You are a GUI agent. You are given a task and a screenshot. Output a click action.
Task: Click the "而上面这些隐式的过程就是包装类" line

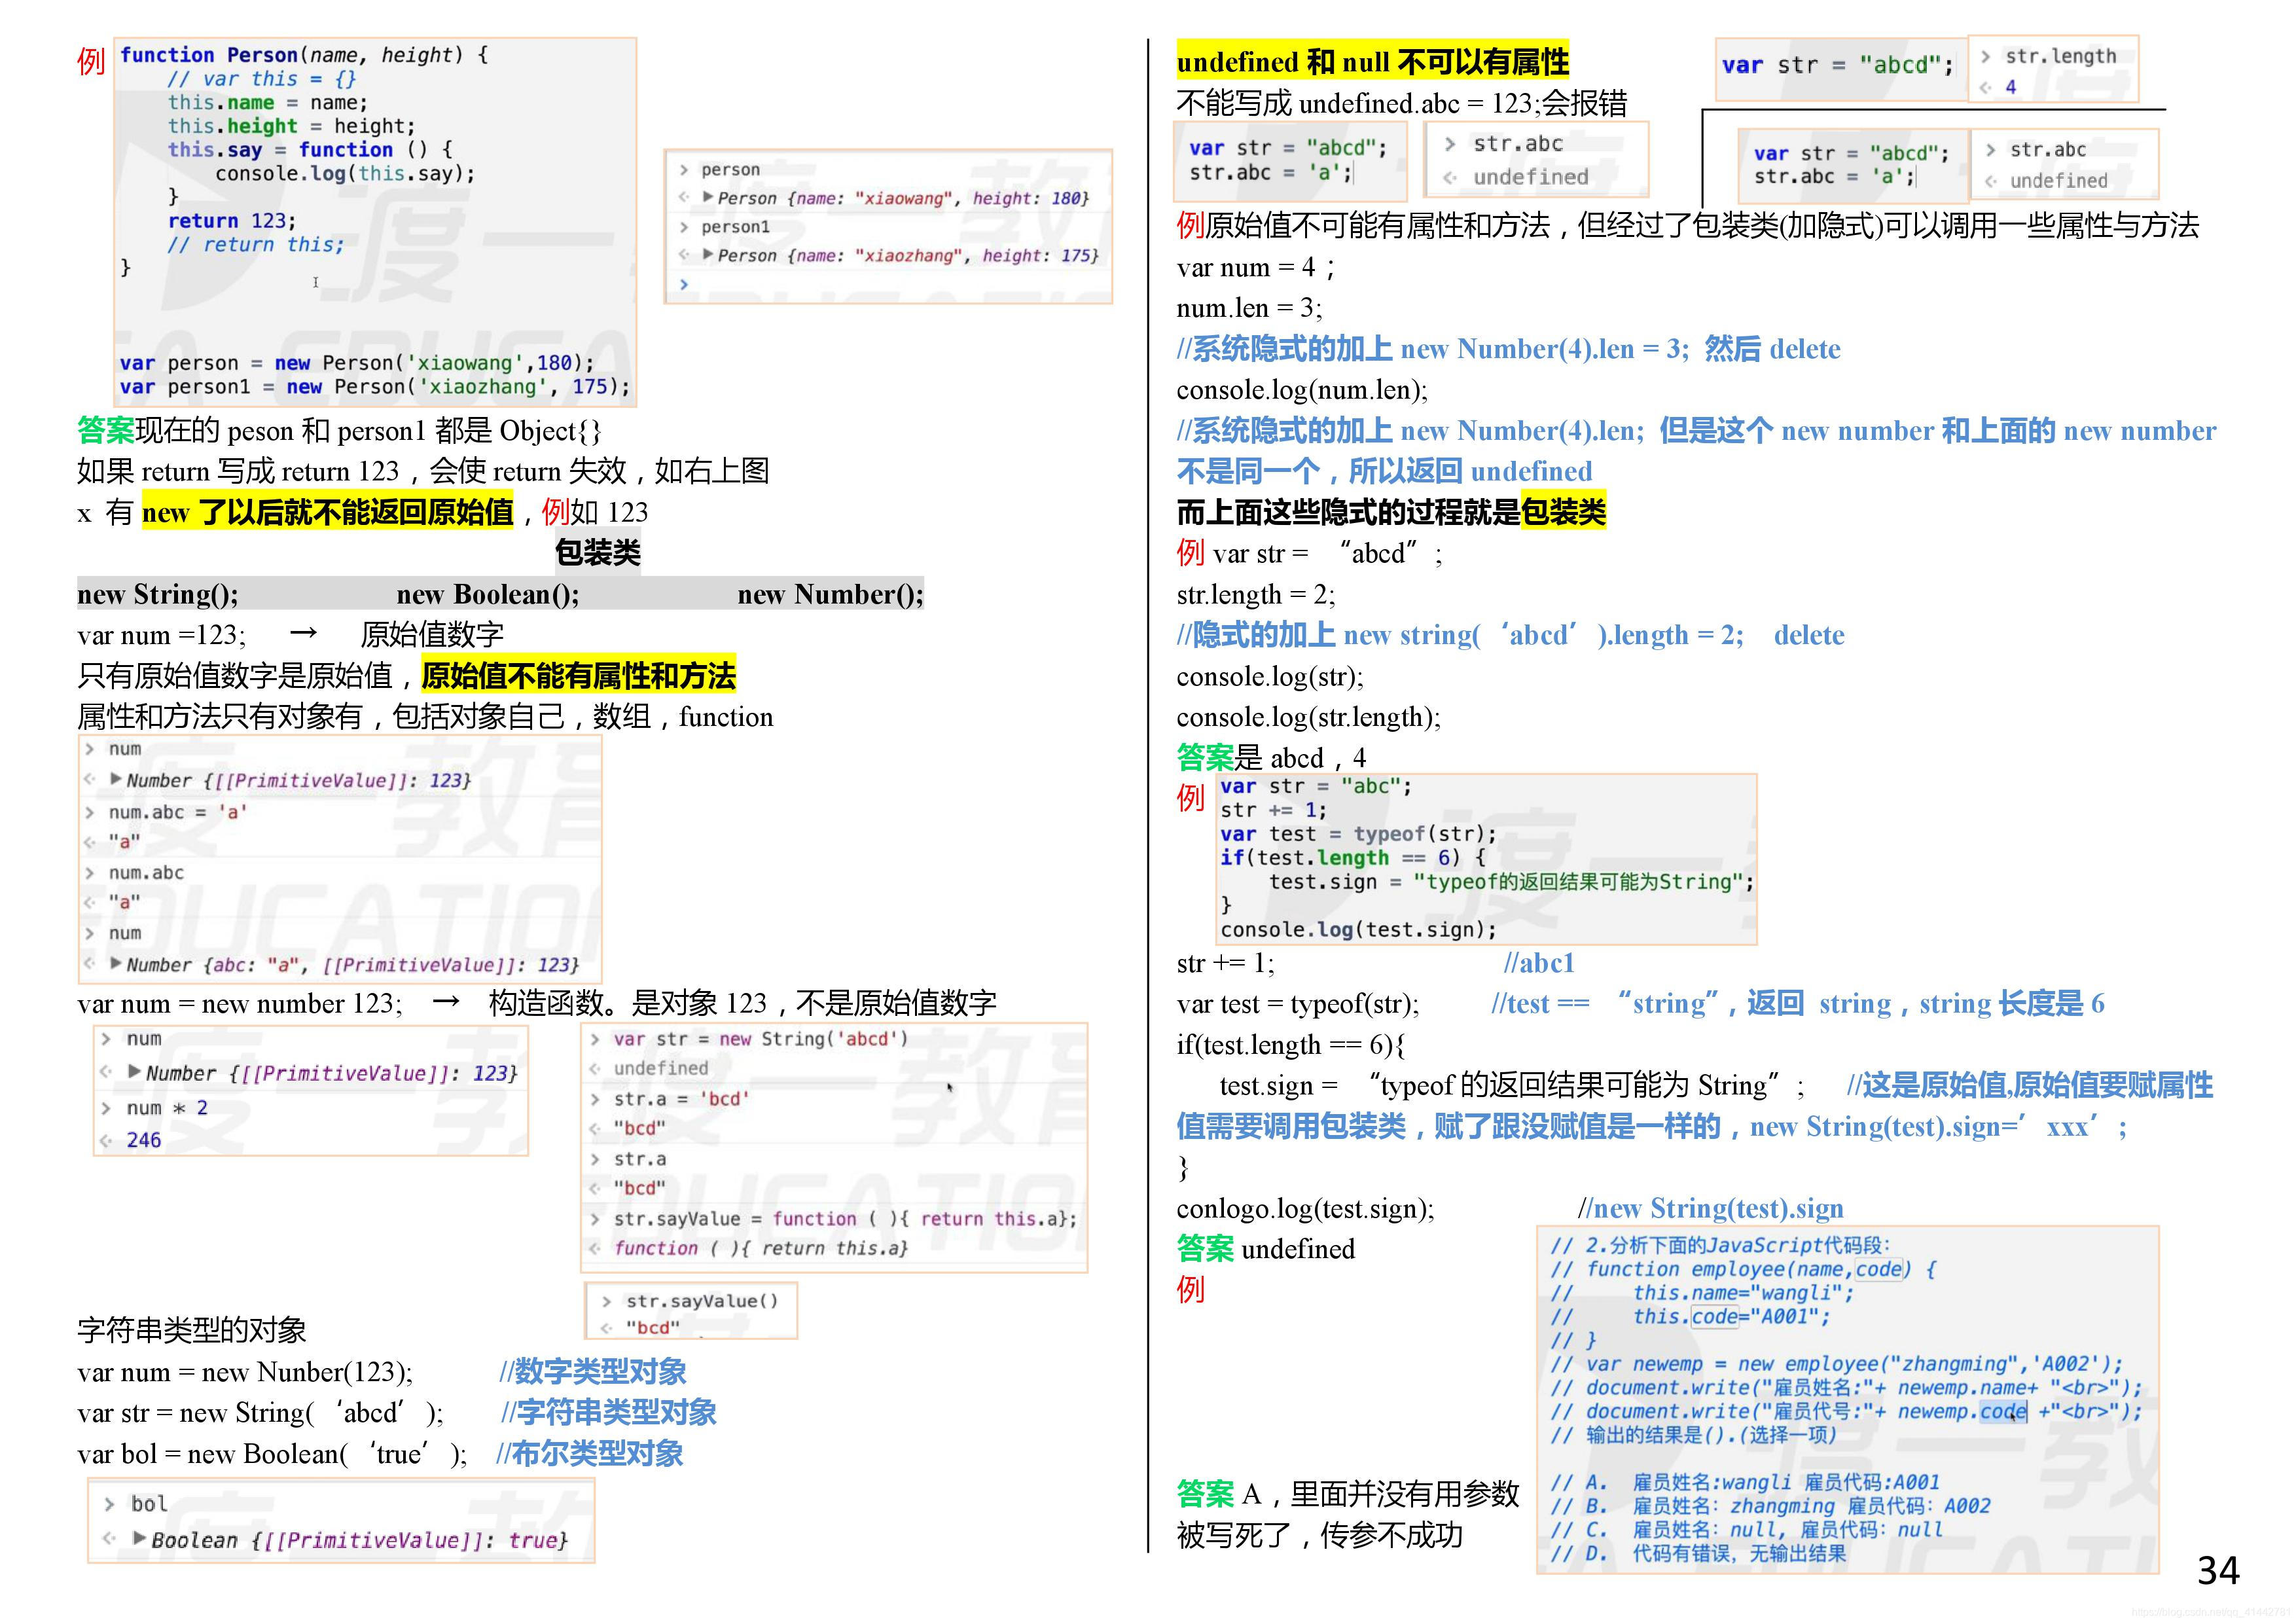click(1391, 512)
